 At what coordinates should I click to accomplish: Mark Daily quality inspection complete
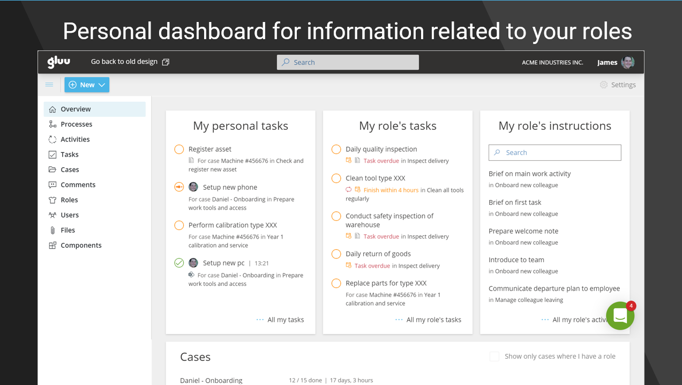point(336,149)
